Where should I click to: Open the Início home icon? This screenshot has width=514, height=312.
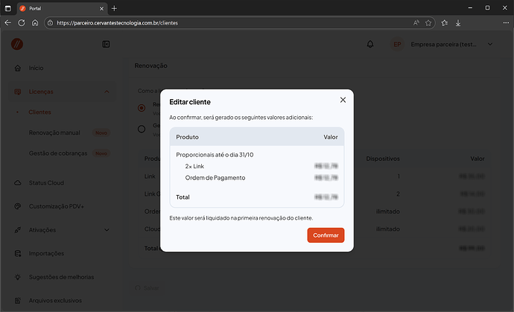(x=19, y=68)
